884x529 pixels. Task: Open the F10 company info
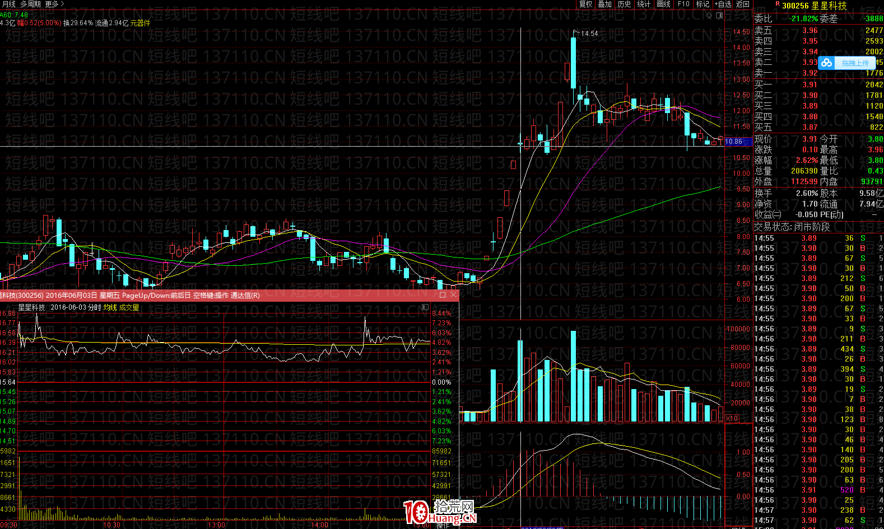(x=683, y=4)
